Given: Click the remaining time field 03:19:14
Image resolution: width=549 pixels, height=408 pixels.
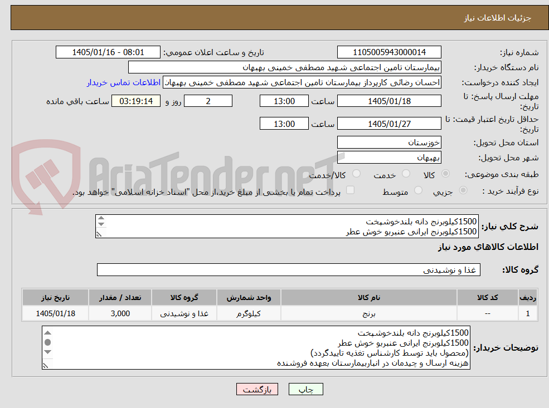Looking at the screenshot, I should coord(136,101).
